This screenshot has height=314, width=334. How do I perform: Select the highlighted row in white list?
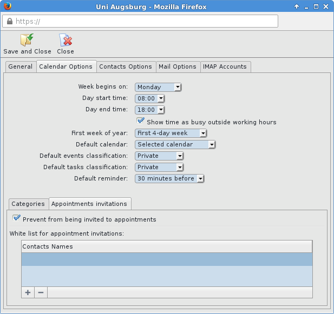click(x=167, y=259)
